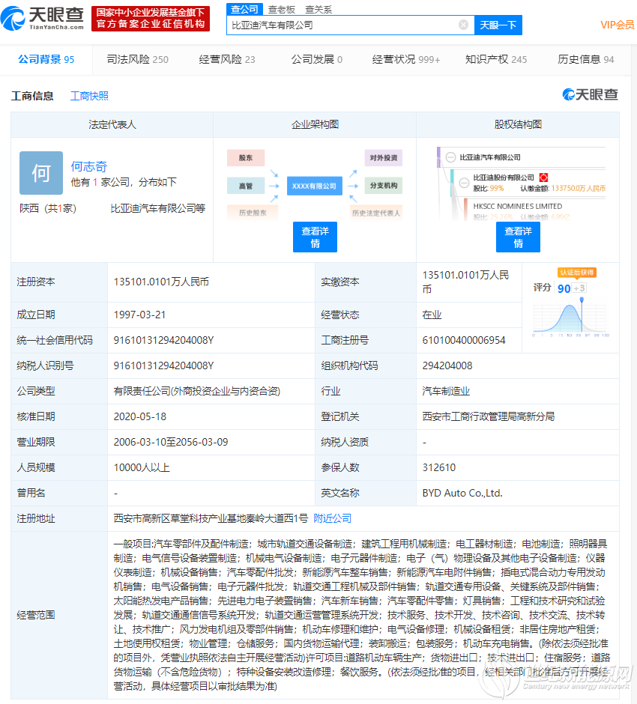Click the 经营状态 value 在业
This screenshot has height=704, width=637.
[x=432, y=315]
